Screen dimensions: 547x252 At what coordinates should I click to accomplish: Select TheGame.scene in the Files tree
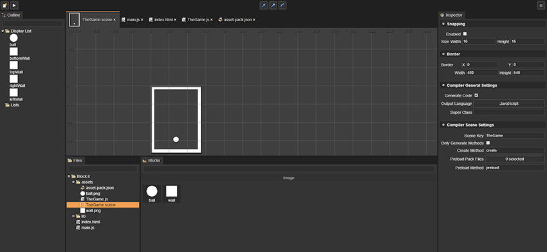pos(103,205)
